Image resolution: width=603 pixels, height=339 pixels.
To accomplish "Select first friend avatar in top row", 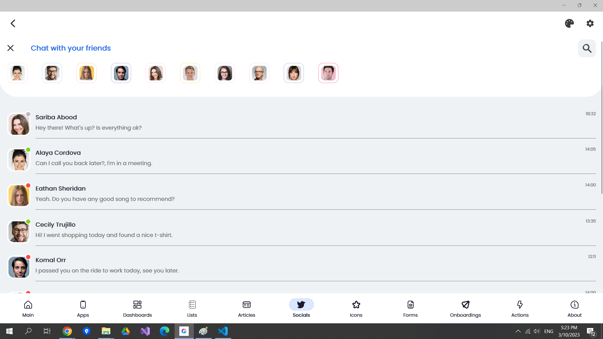I will tap(18, 73).
